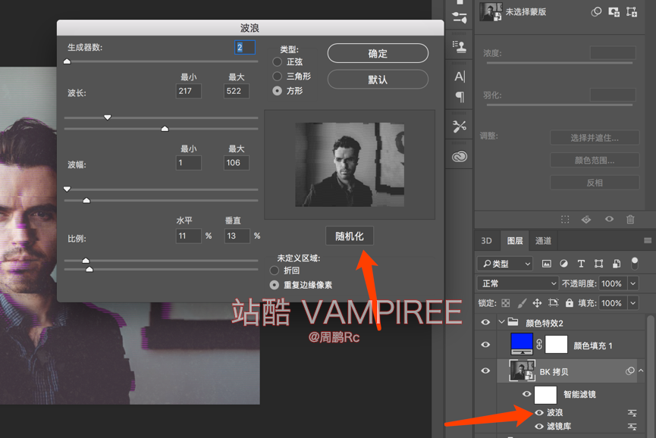656x438 pixels.
Task: Open the 正常 blend mode dropdown
Action: pyautogui.click(x=517, y=283)
